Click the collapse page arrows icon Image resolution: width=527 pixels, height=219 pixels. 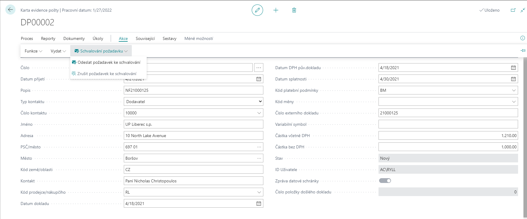point(523,10)
